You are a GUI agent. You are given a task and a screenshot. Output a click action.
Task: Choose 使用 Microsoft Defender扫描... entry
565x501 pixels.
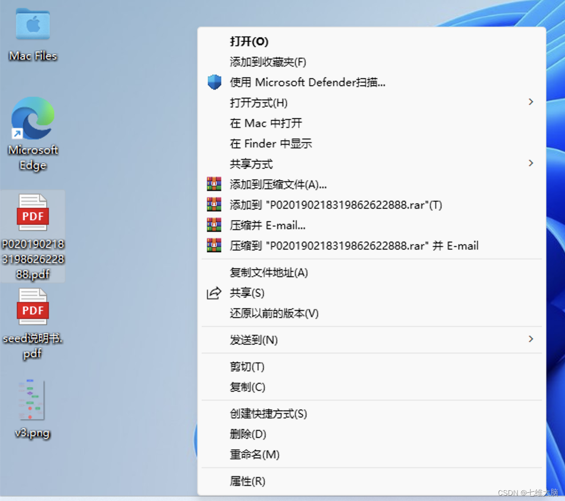pos(372,82)
